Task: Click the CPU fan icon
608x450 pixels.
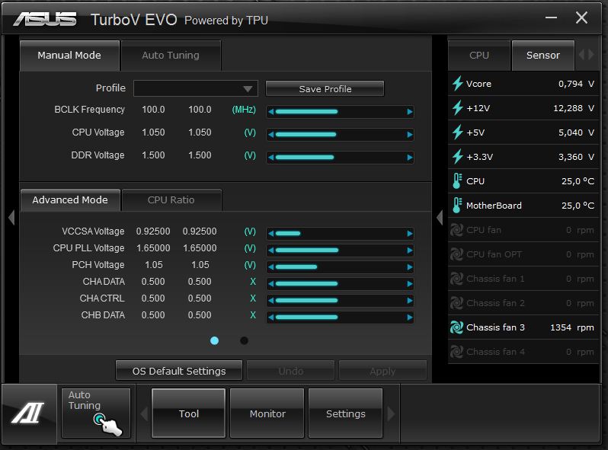Action: point(457,230)
